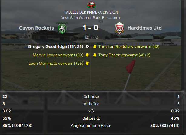Open the Hardtimes Utd club crest
Screen dimensions: 186x135
(119, 28)
